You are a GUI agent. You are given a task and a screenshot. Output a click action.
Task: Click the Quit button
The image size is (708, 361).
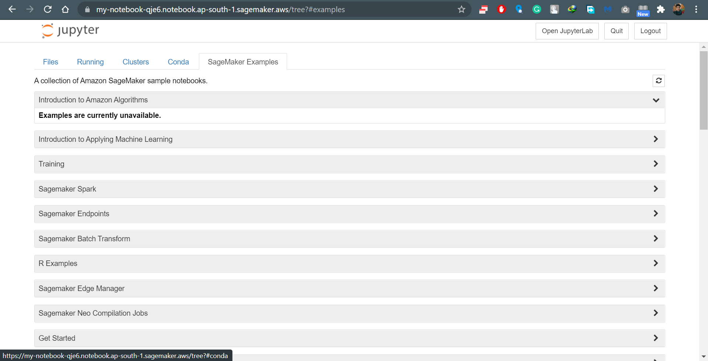pos(617,31)
